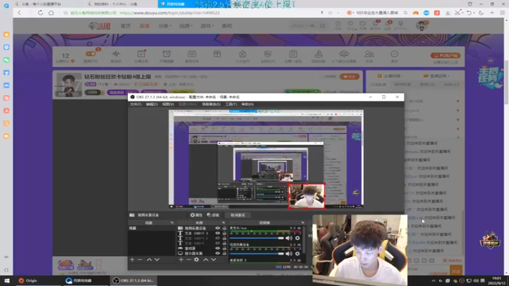Expand the 视频 dropdown on Douyu

point(186,26)
